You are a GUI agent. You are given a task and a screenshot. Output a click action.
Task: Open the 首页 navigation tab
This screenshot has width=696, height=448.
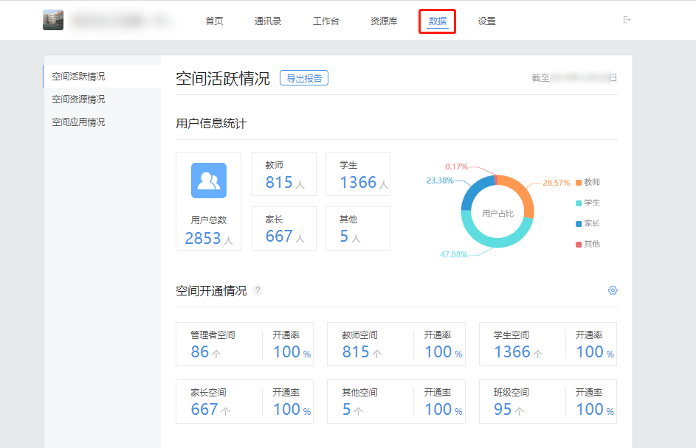(214, 21)
